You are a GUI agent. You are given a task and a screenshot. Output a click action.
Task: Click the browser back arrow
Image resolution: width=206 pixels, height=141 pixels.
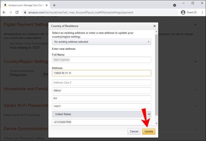tap(4, 12)
